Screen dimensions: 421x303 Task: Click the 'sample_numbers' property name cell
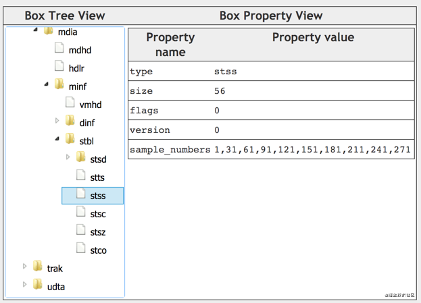click(170, 149)
